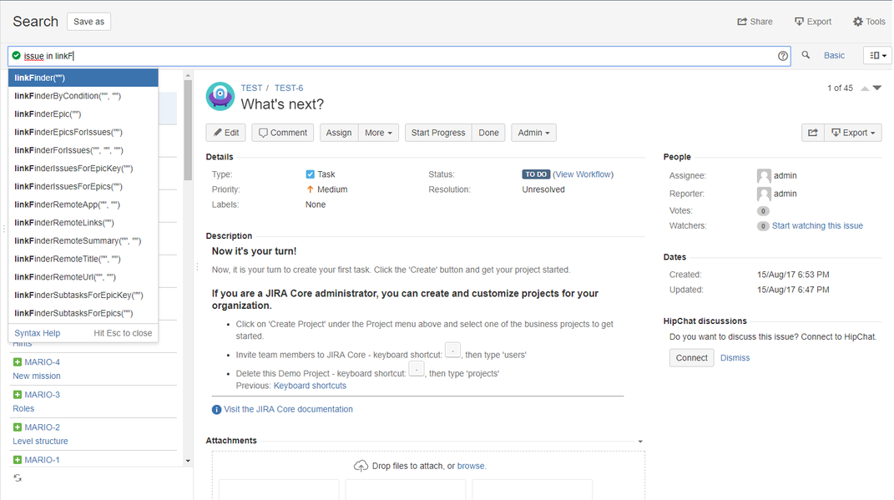Click the MARIO-2 issue type icon

[x=17, y=427]
